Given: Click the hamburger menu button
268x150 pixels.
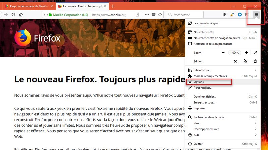Looking at the screenshot, I should click(x=256, y=15).
